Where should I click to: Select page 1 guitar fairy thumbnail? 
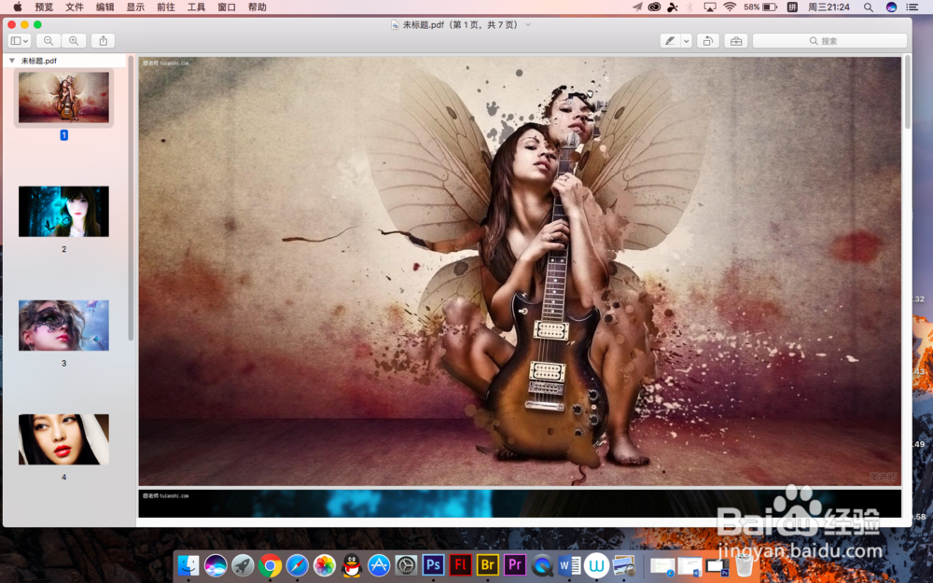[x=63, y=97]
